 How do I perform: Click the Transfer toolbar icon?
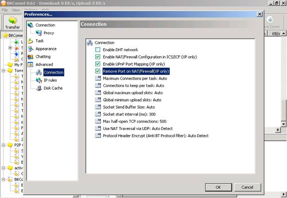coord(12,23)
